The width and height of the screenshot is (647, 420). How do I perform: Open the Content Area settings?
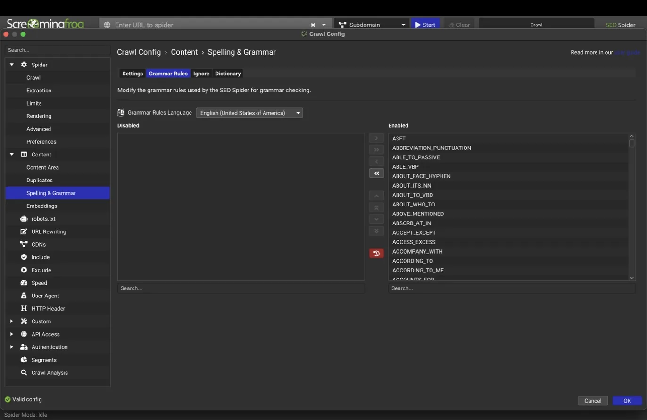[x=42, y=167]
